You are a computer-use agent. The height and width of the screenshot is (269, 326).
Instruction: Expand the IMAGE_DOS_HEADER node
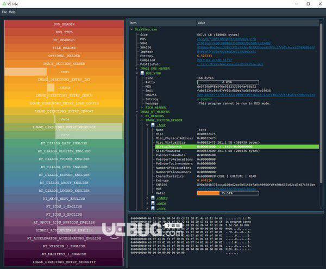tap(137, 69)
